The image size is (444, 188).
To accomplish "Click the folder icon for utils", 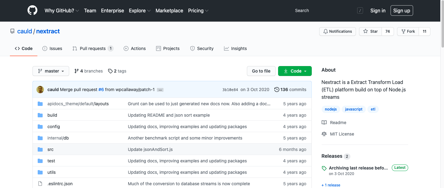I will click(40, 172).
